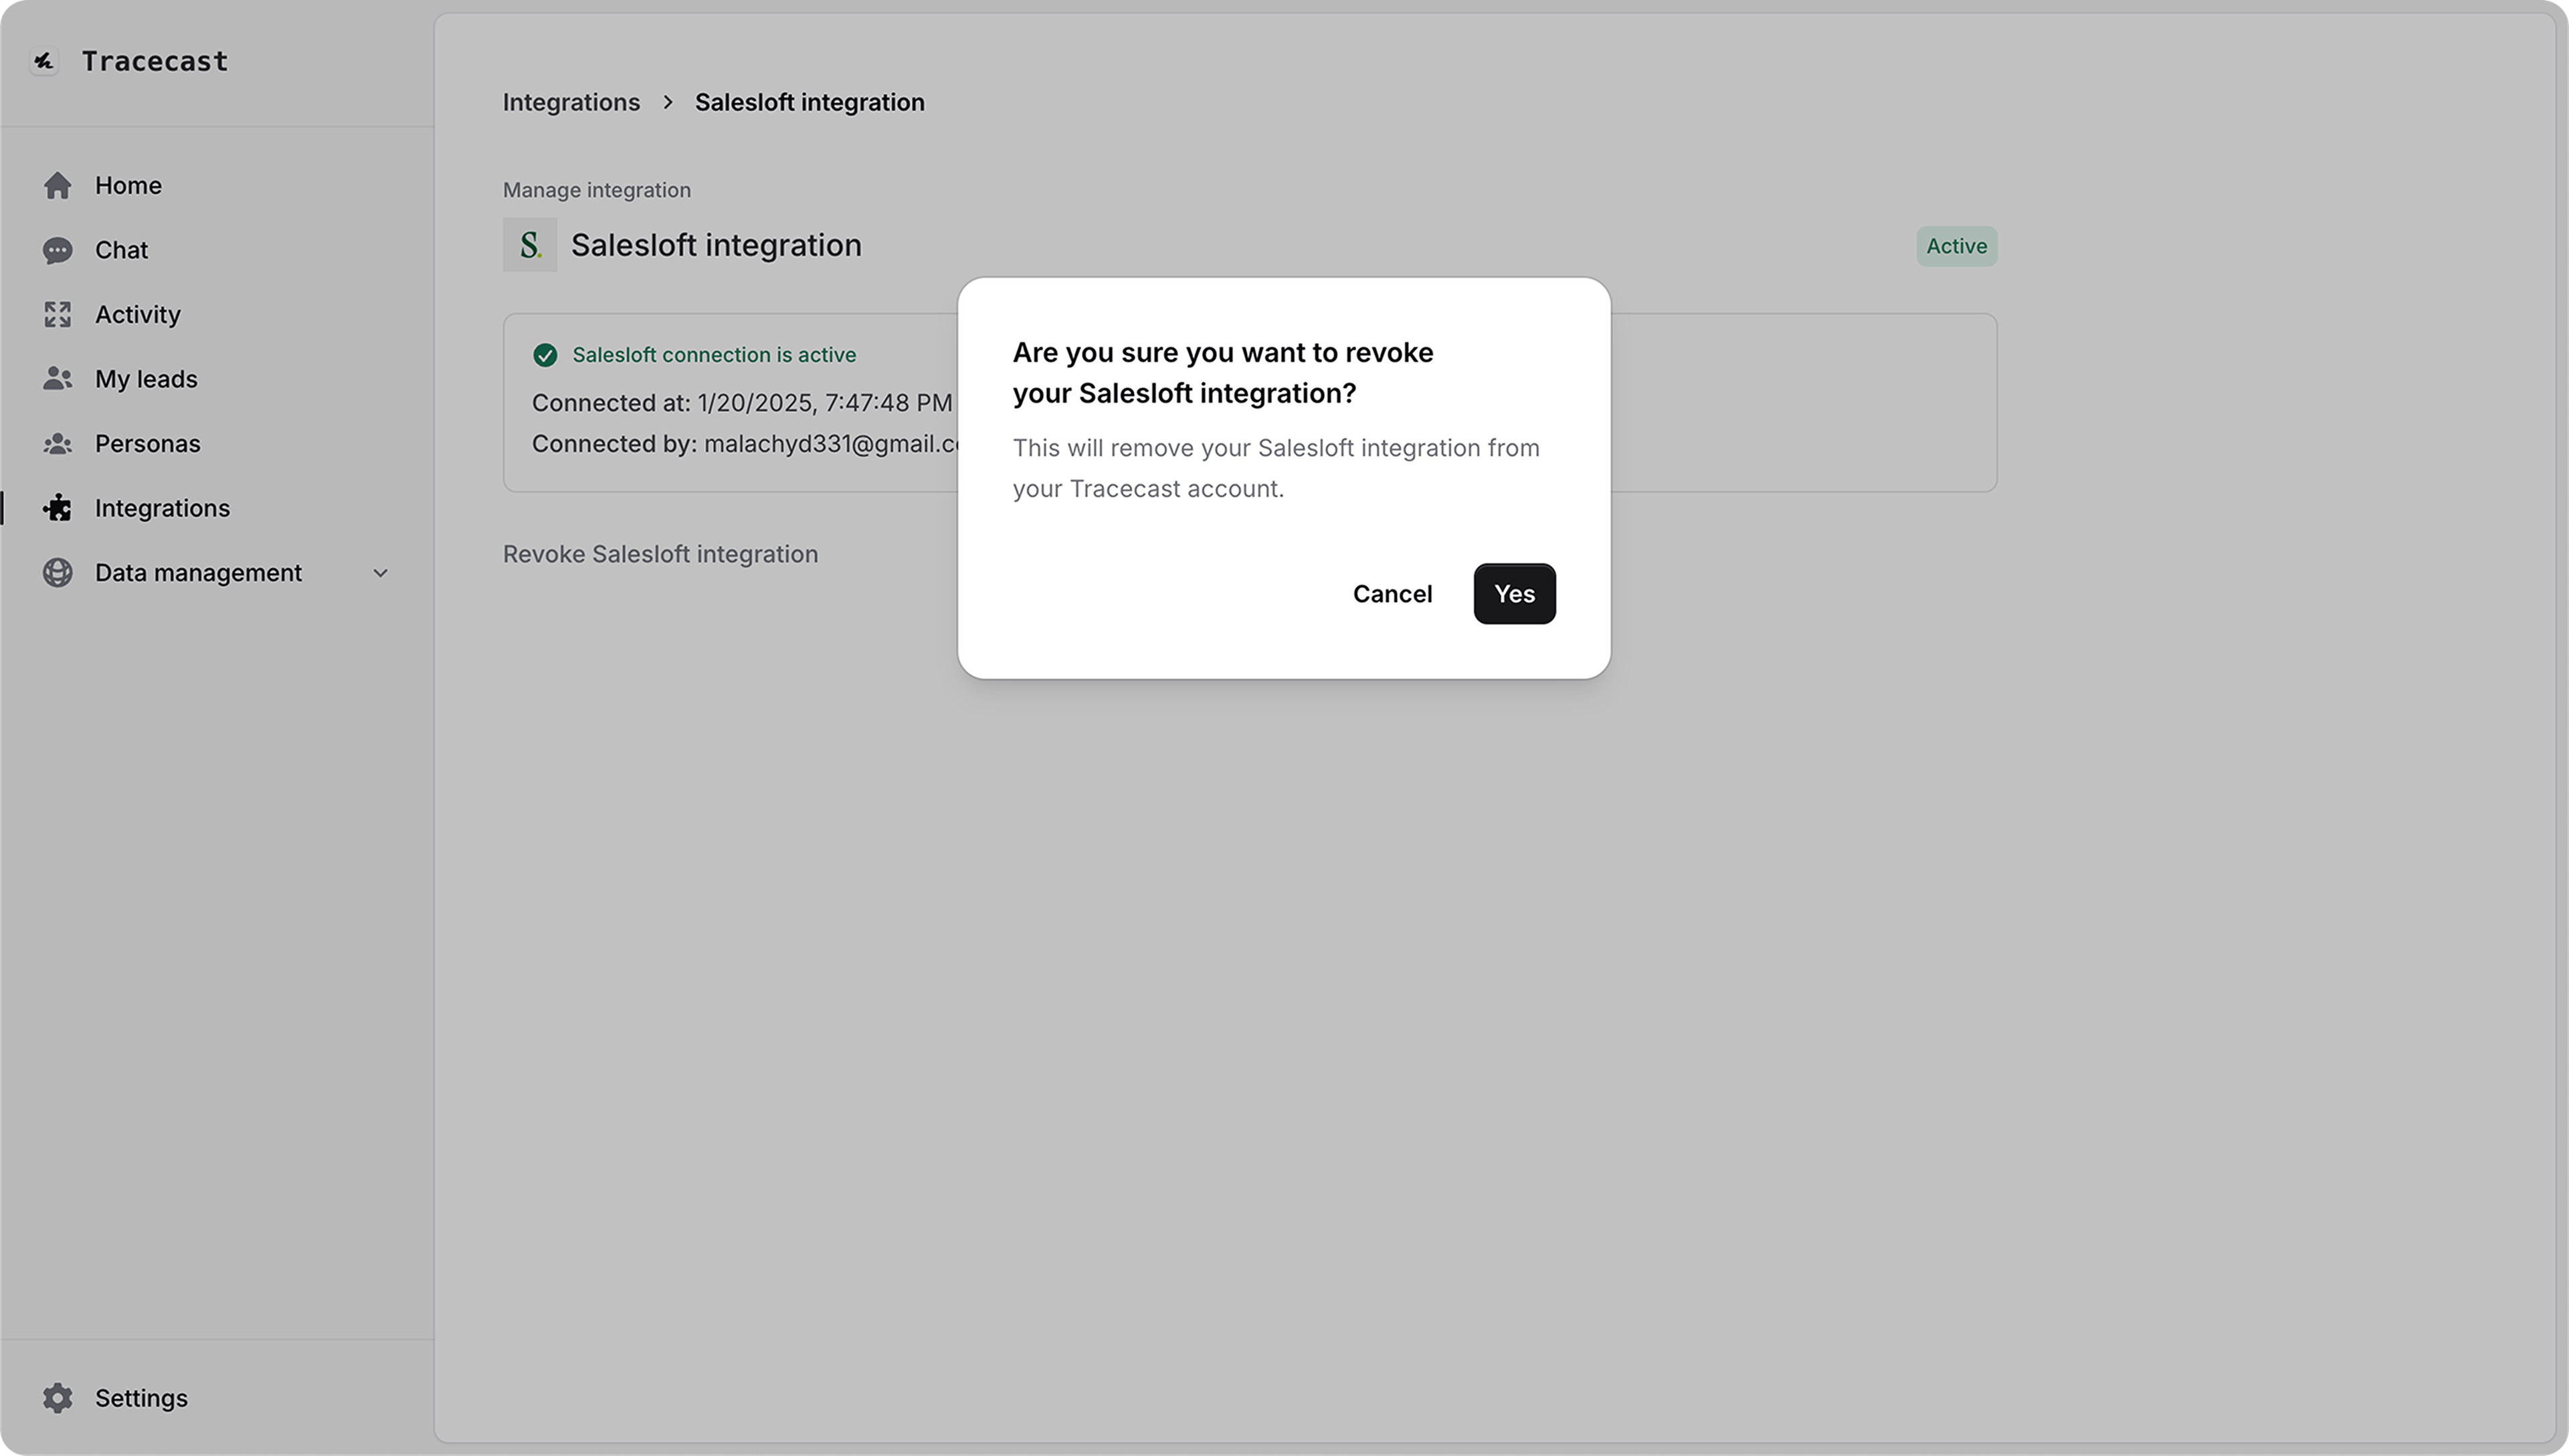The height and width of the screenshot is (1456, 2569).
Task: Click the Manage integration label
Action: click(x=596, y=190)
